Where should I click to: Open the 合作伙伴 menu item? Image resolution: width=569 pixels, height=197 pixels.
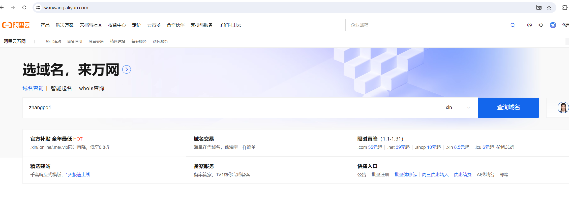tap(176, 25)
